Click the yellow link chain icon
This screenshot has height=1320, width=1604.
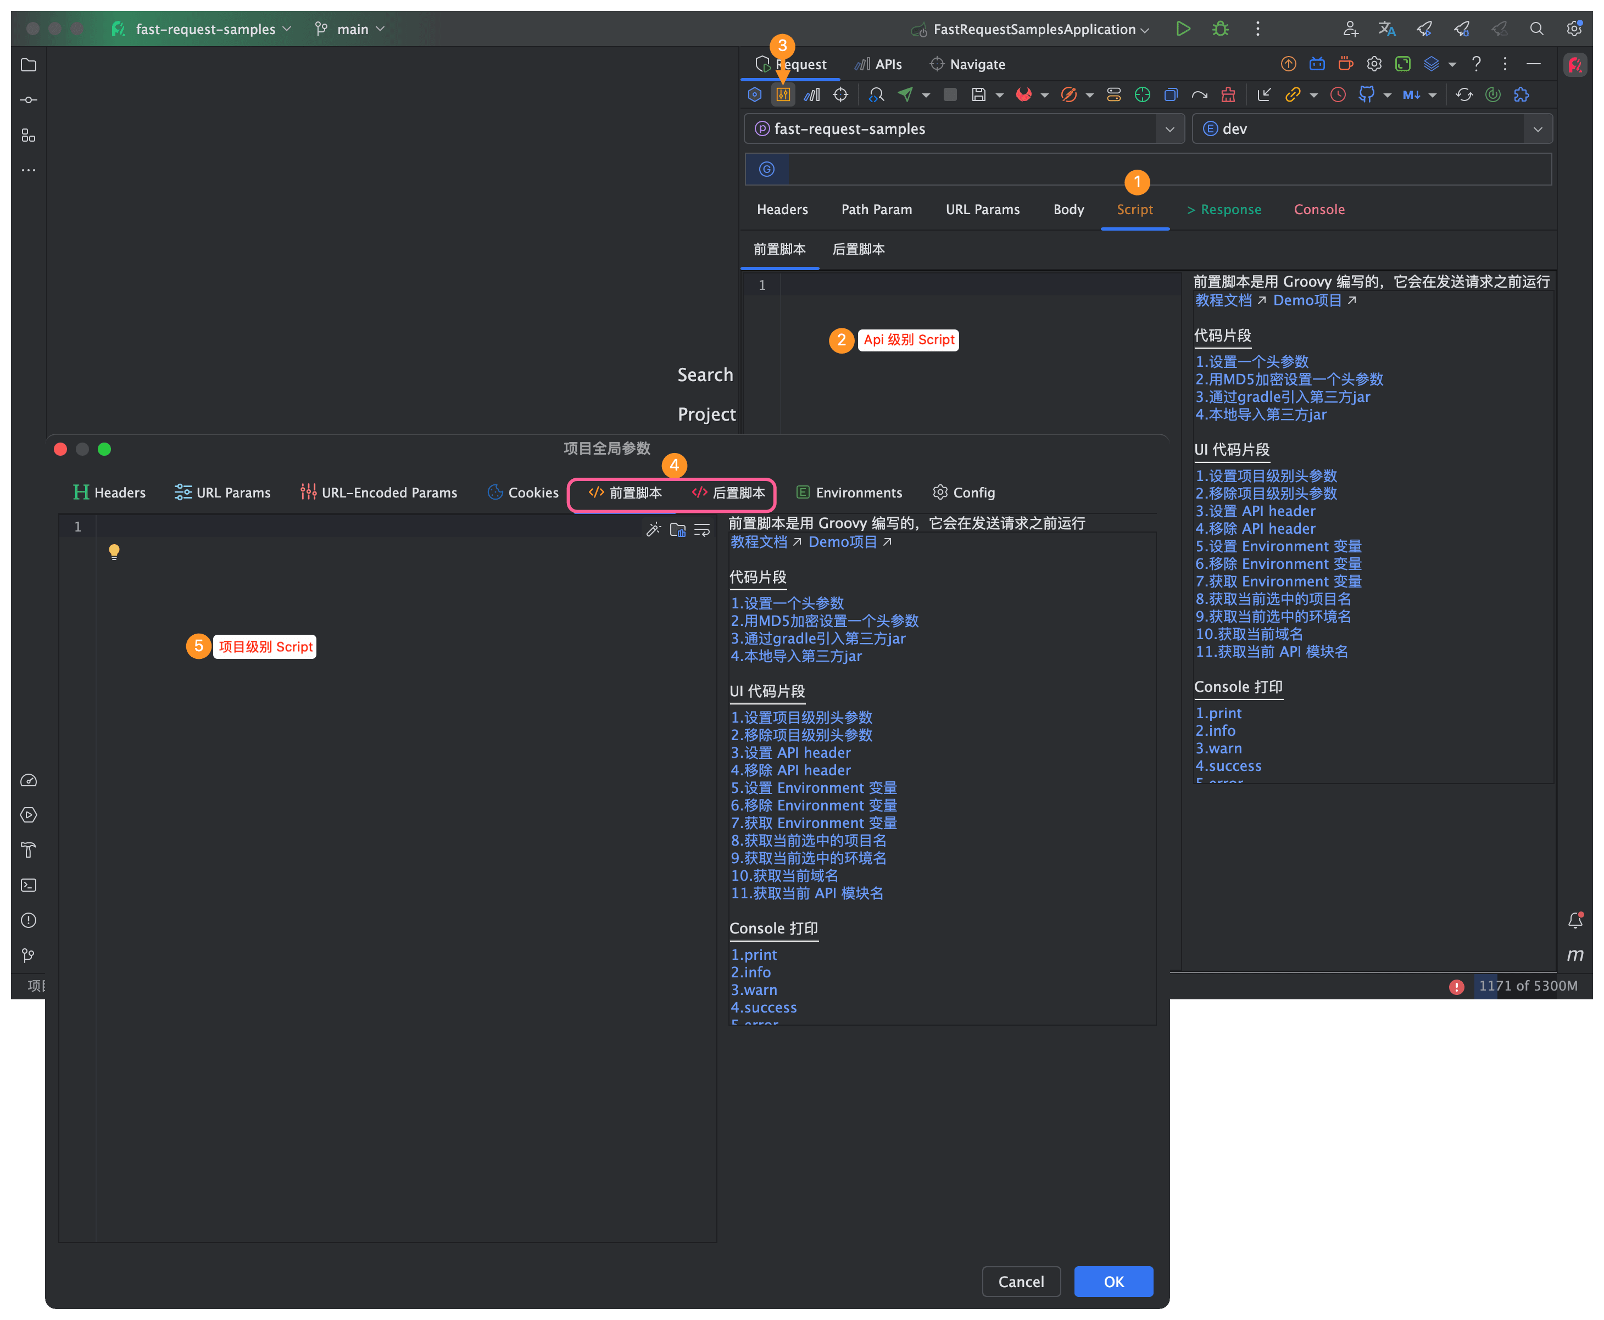click(x=1292, y=94)
